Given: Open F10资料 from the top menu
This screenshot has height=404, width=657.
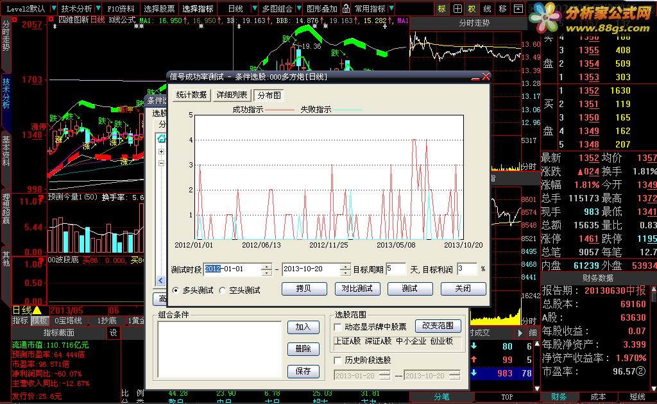Looking at the screenshot, I should point(121,9).
